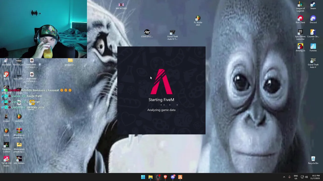323x181 pixels.
Task: Open League of Legends desktop shortcut
Action: tap(300, 7)
